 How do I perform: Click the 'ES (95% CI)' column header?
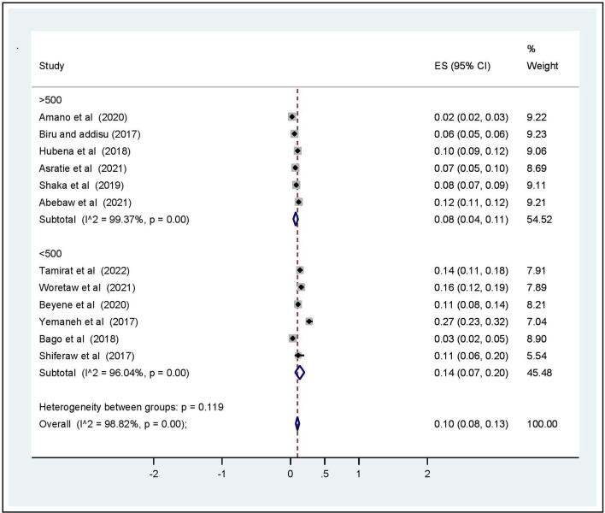[x=462, y=66]
